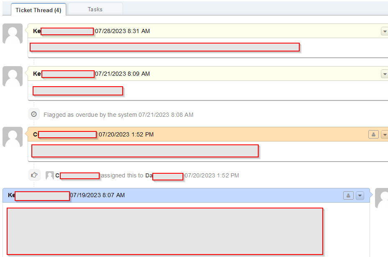Expand dropdown arrow on 07/21/2023 8:09 AM entry
388x257 pixels.
tap(384, 74)
